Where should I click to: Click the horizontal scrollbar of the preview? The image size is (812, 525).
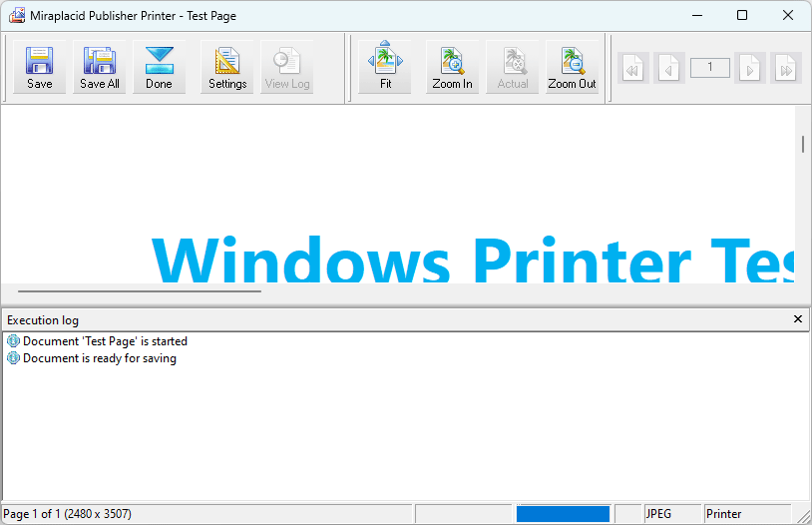click(x=140, y=291)
